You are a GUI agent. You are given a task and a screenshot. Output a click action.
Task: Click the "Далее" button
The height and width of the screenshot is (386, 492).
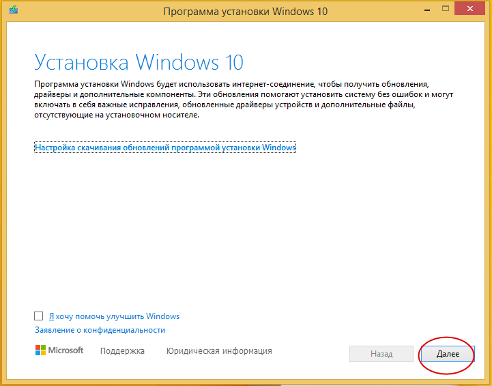(x=448, y=354)
